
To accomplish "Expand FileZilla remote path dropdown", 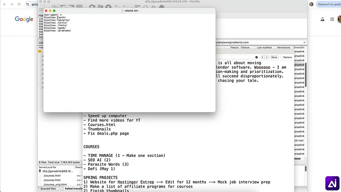I will [304, 42].
